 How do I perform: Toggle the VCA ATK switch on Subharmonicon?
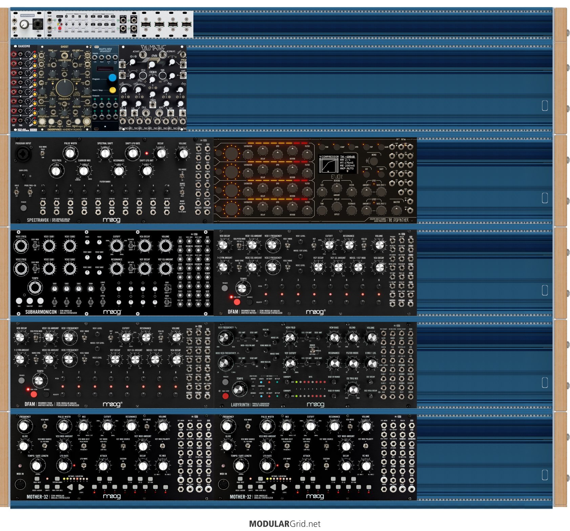tap(131, 246)
